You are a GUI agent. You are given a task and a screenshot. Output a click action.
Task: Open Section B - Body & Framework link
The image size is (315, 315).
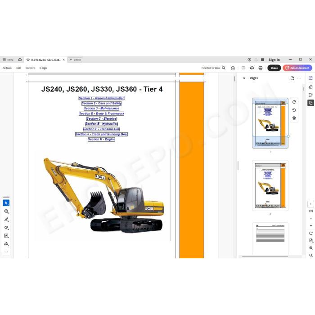[x=101, y=113]
